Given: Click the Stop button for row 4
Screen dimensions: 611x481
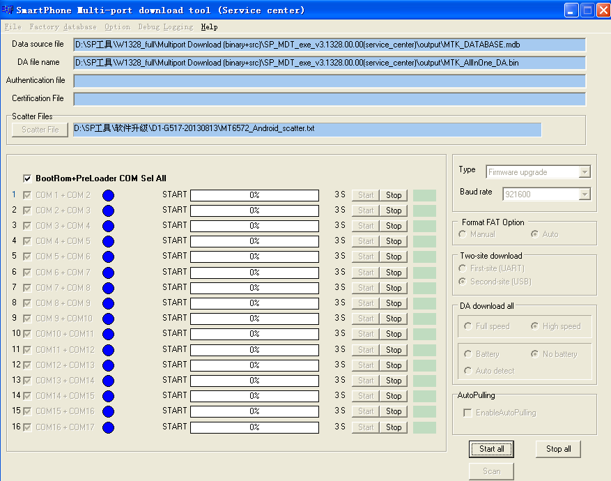Looking at the screenshot, I should [x=394, y=241].
